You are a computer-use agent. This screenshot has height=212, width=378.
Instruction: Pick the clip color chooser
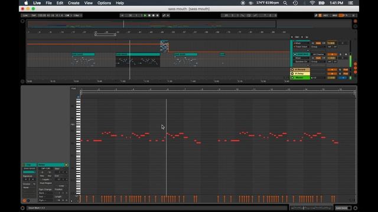click(x=29, y=172)
